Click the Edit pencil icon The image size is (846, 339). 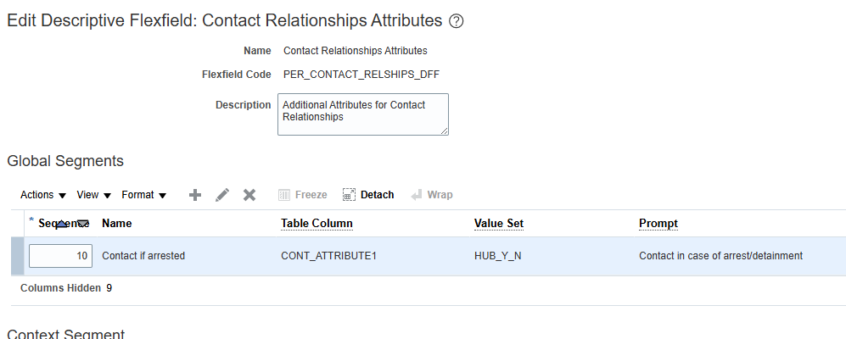pyautogui.click(x=222, y=195)
